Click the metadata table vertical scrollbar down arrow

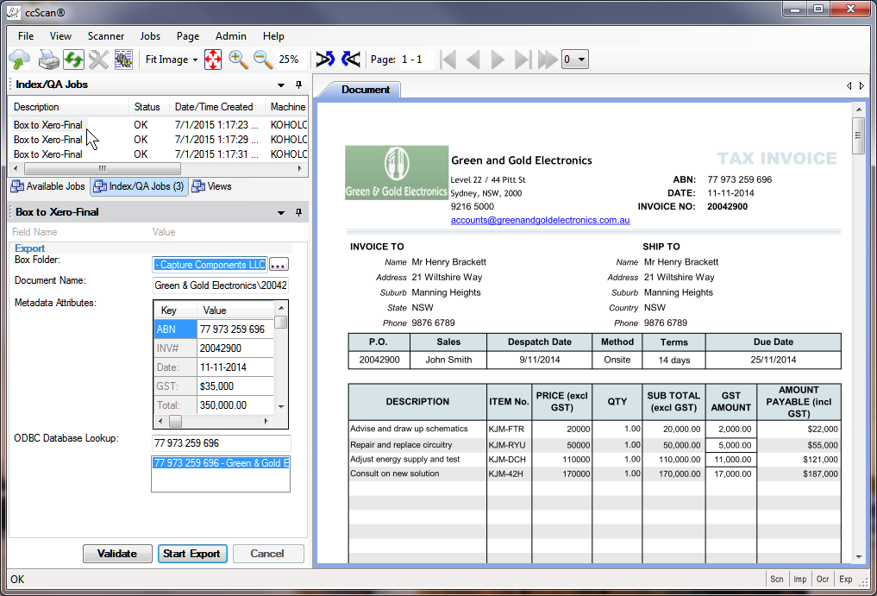tap(281, 407)
